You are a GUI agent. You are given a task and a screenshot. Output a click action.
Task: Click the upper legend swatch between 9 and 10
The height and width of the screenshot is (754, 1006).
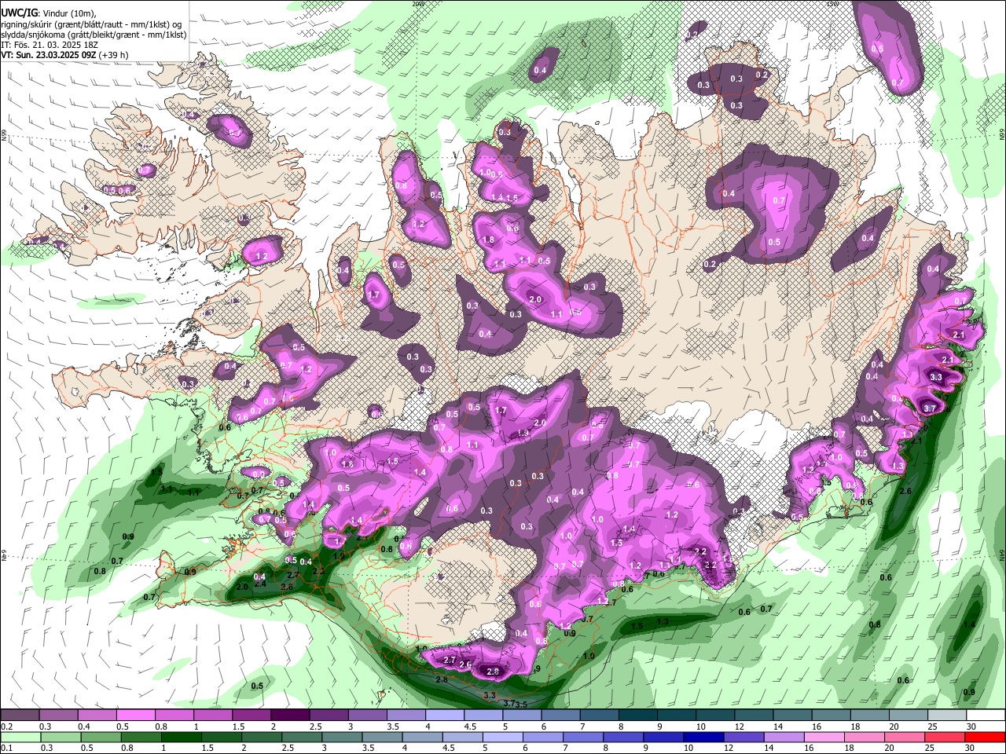(677, 715)
